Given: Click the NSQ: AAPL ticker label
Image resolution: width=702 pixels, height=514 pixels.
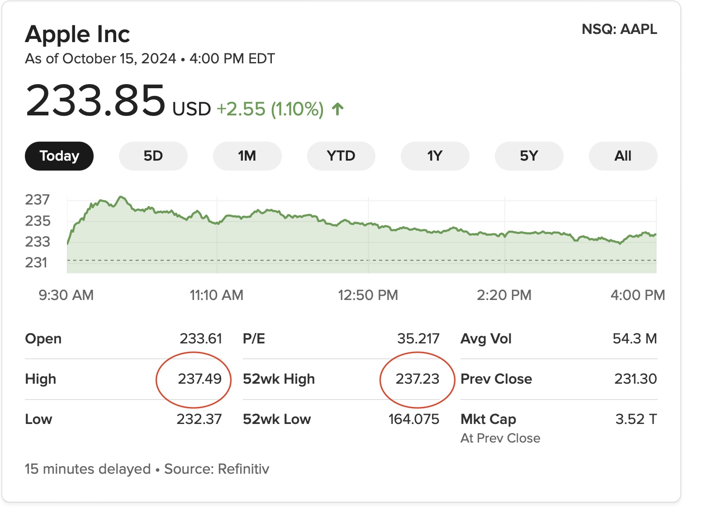Looking at the screenshot, I should (x=619, y=29).
